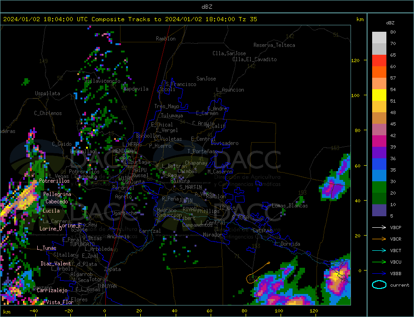Click the 'Villavicencio' map label
Screen dimensions: 414x317
pos(103,81)
